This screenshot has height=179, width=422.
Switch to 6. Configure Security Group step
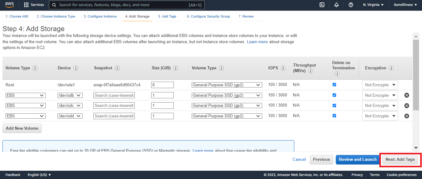pos(208,16)
